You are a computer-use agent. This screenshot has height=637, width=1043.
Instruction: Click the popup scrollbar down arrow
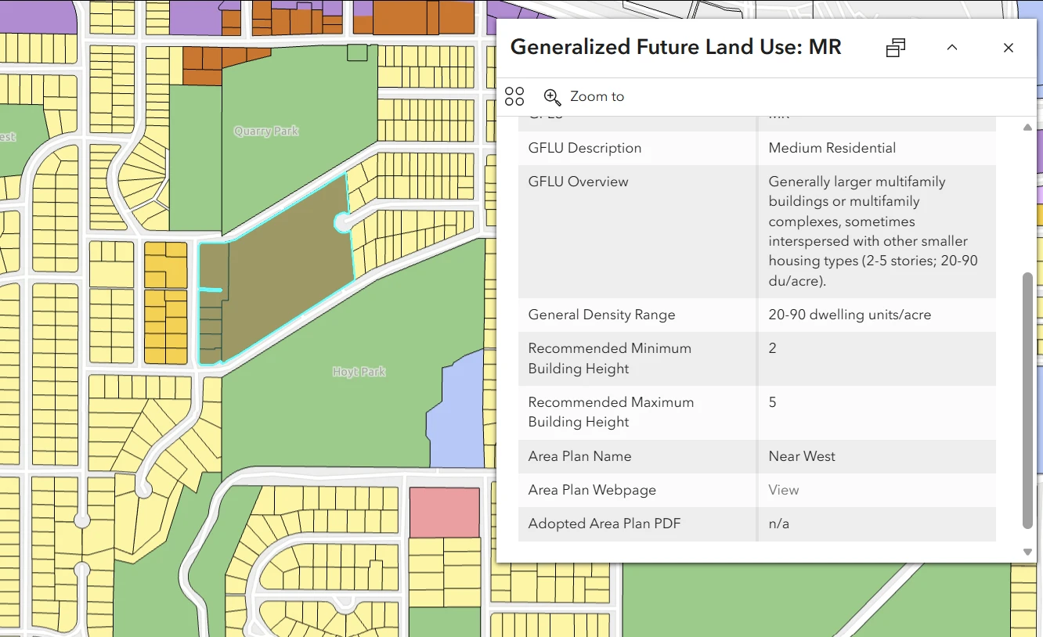[x=1027, y=552]
